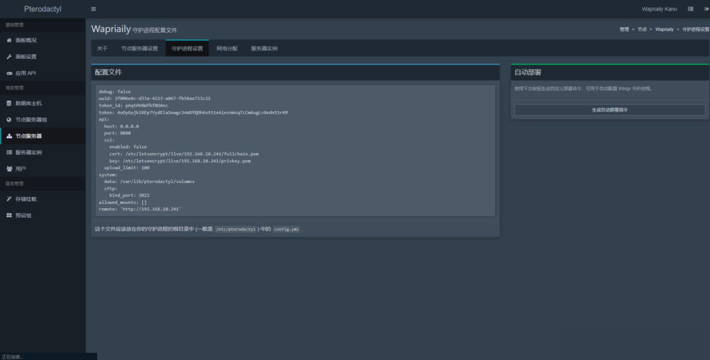Click the allowed_mounts: [] line
Image resolution: width=710 pixels, height=360 pixels.
point(123,203)
